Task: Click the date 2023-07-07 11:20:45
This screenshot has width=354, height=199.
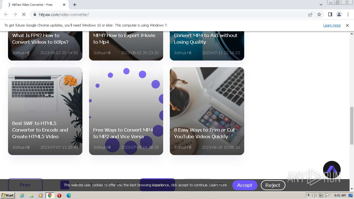Action: coord(59,147)
